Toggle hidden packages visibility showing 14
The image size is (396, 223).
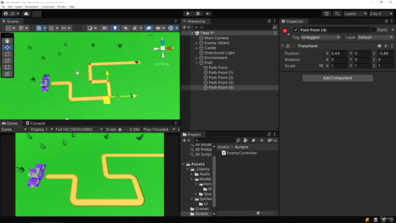tap(272, 141)
